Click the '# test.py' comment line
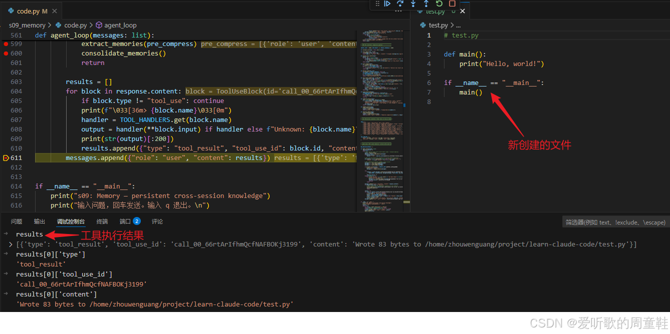Viewport: 670px width, 334px height. click(461, 35)
